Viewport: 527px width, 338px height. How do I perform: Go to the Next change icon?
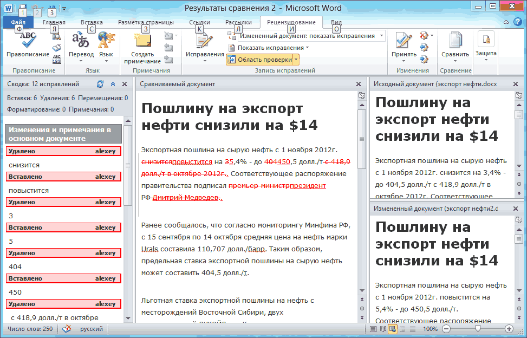424,60
